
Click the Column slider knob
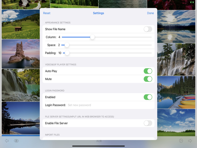[x=92, y=37]
